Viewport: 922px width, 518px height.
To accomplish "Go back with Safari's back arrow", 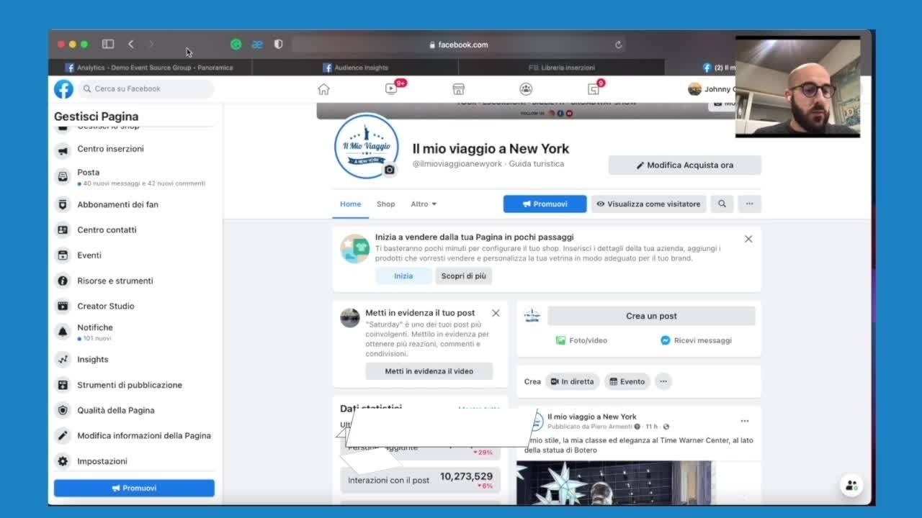I will click(x=130, y=44).
